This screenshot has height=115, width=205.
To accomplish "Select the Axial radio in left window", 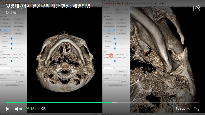I will point(8,58).
